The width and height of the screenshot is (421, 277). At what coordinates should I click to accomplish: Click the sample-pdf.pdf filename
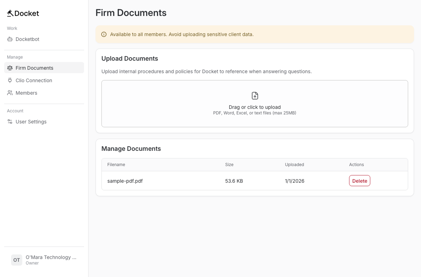[x=125, y=181]
